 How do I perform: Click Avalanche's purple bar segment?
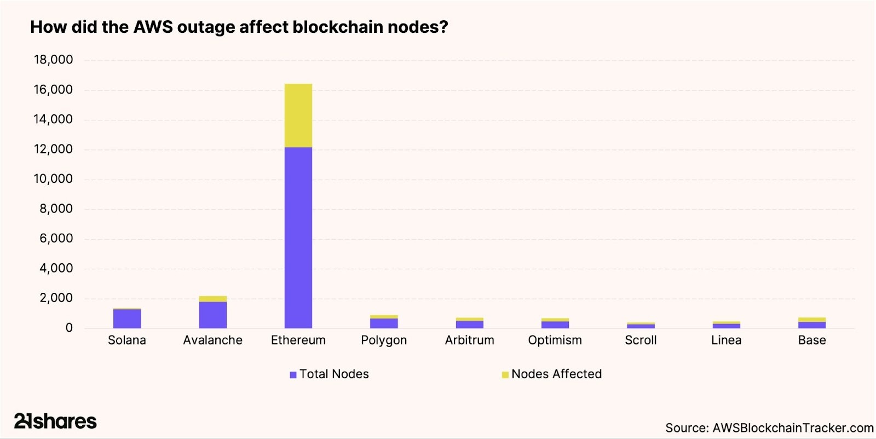coord(213,315)
